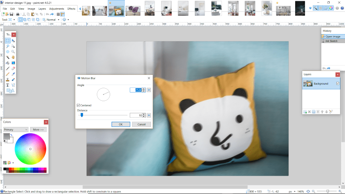The image size is (345, 194).
Task: Toggle the History window clock icon
Action: (x=321, y=8)
